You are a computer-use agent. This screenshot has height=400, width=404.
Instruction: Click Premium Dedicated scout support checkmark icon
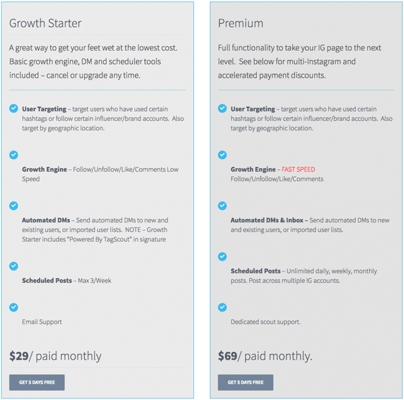coord(222,307)
